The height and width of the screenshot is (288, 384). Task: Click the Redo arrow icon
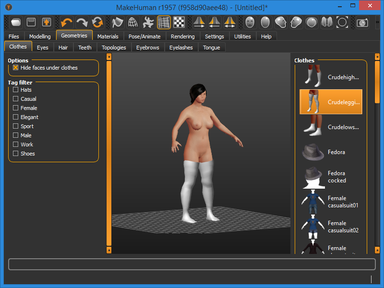pos(82,22)
